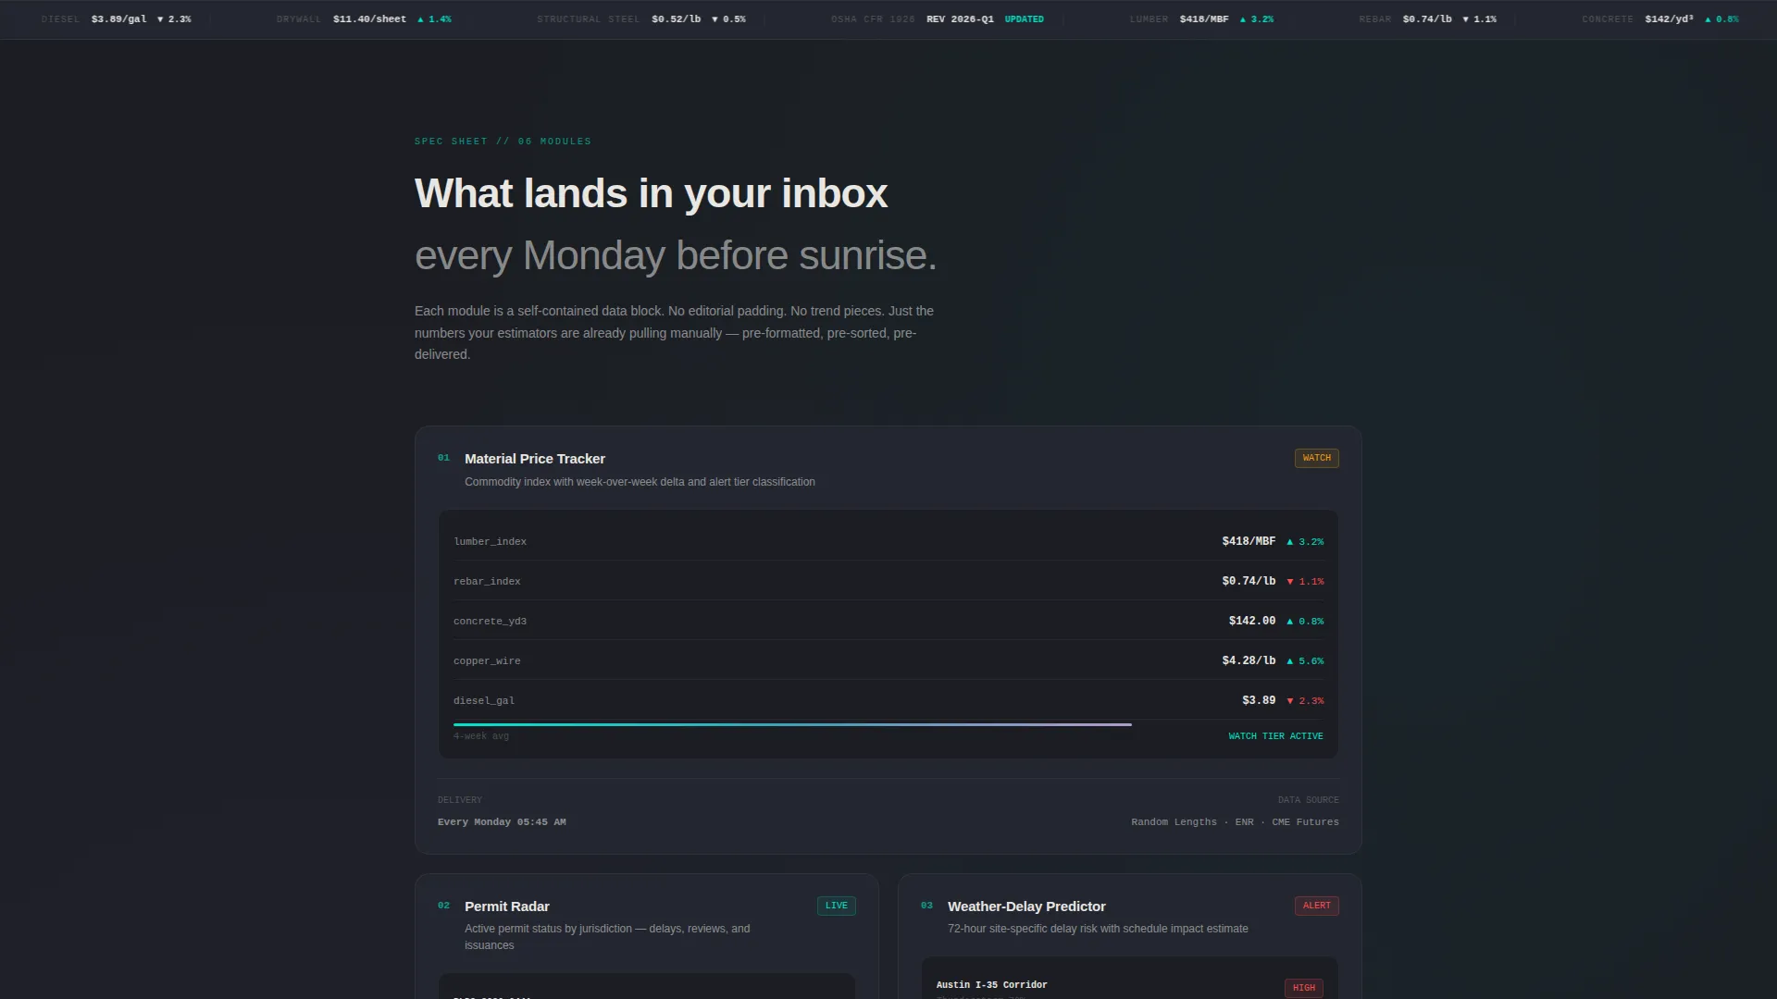Click the WATCH badge on Material Price Tracker

tap(1316, 458)
